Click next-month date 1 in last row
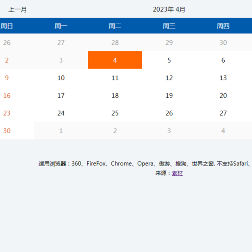This screenshot has height=252, width=252. coord(61,131)
